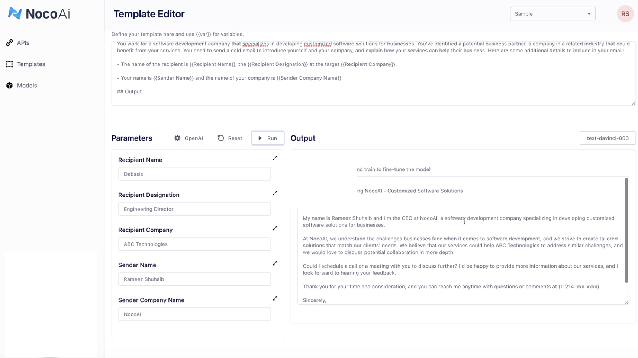
Task: Click the '## Output' line in template
Action: [129, 92]
